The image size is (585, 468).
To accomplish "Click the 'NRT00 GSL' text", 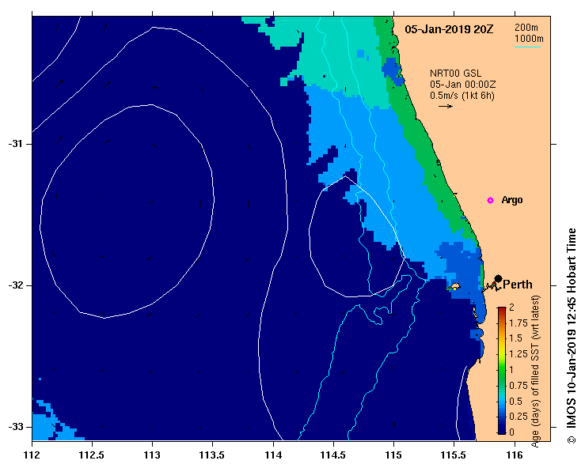I will pos(455,74).
